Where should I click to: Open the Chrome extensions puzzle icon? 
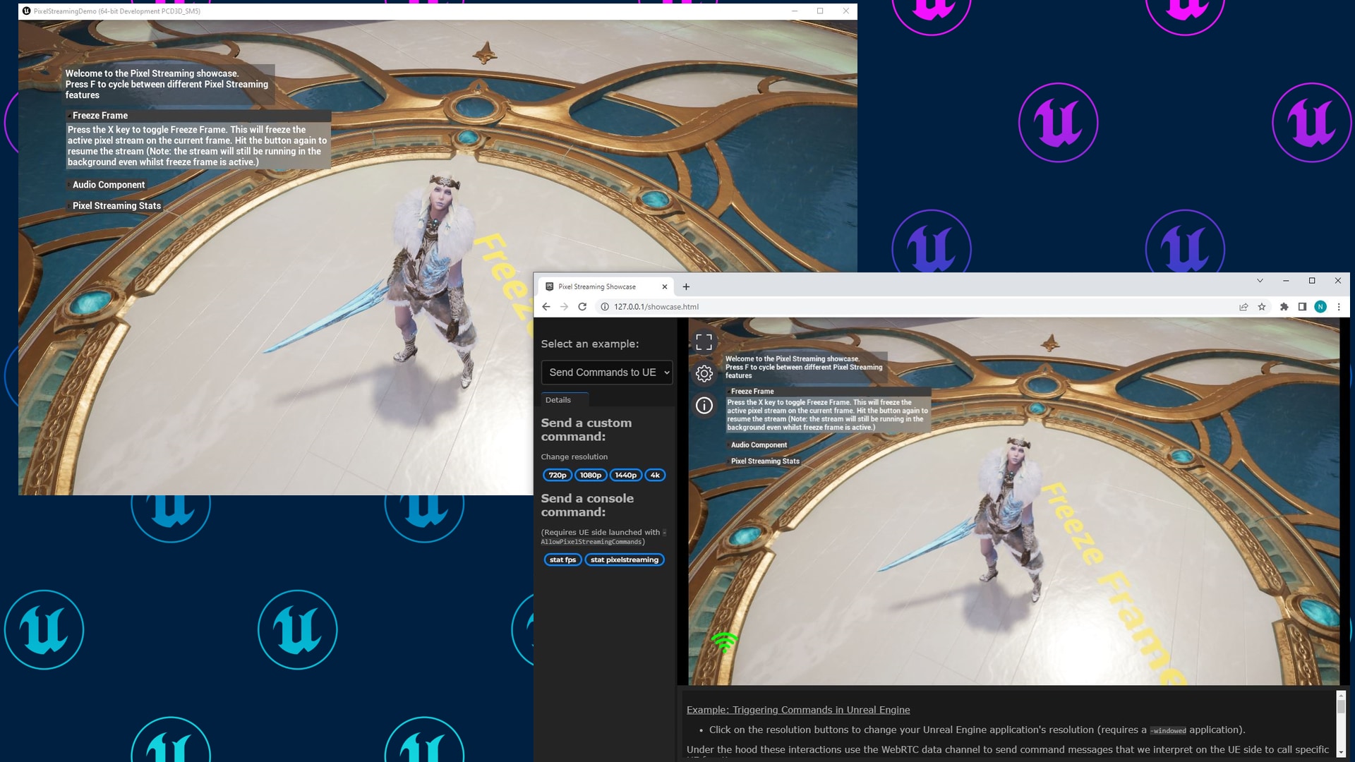[x=1283, y=307]
